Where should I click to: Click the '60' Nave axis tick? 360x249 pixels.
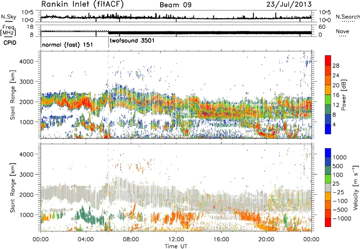(x=322, y=27)
